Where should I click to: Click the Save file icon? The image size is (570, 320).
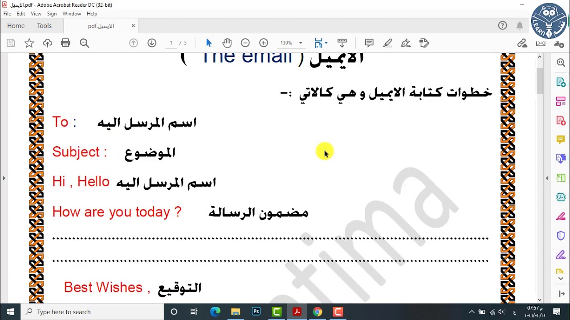[11, 43]
